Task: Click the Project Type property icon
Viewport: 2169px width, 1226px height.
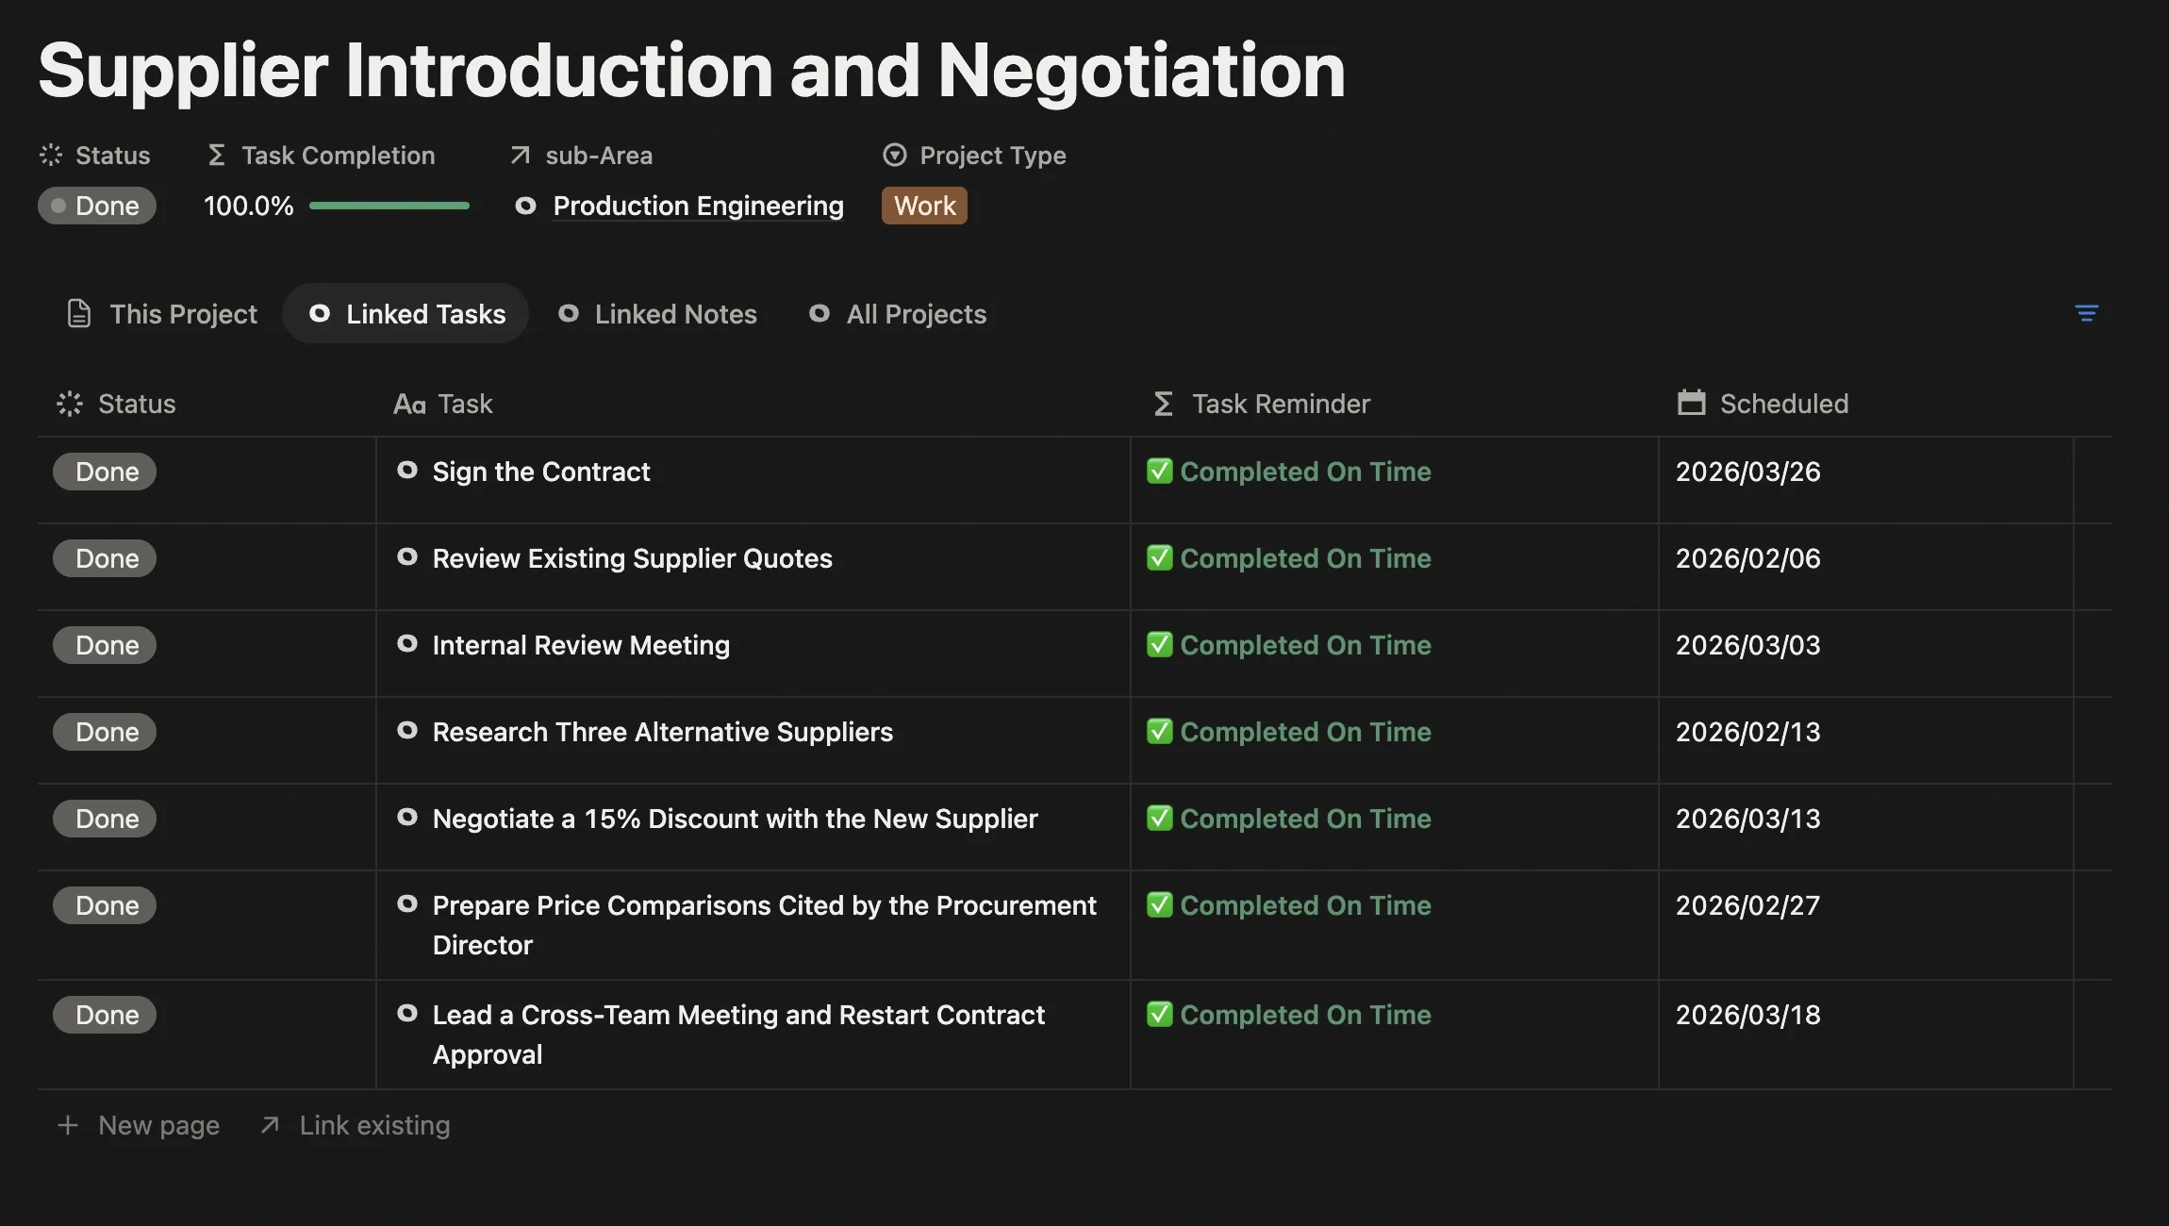Action: pos(894,155)
